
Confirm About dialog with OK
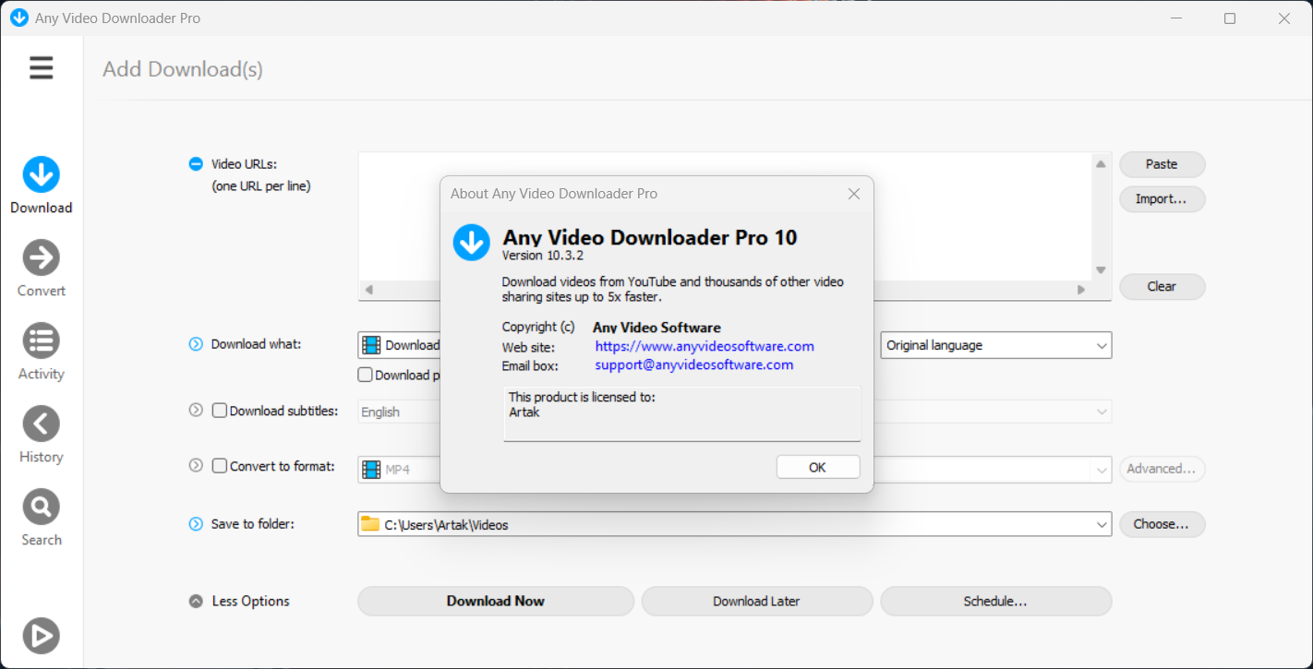(818, 467)
